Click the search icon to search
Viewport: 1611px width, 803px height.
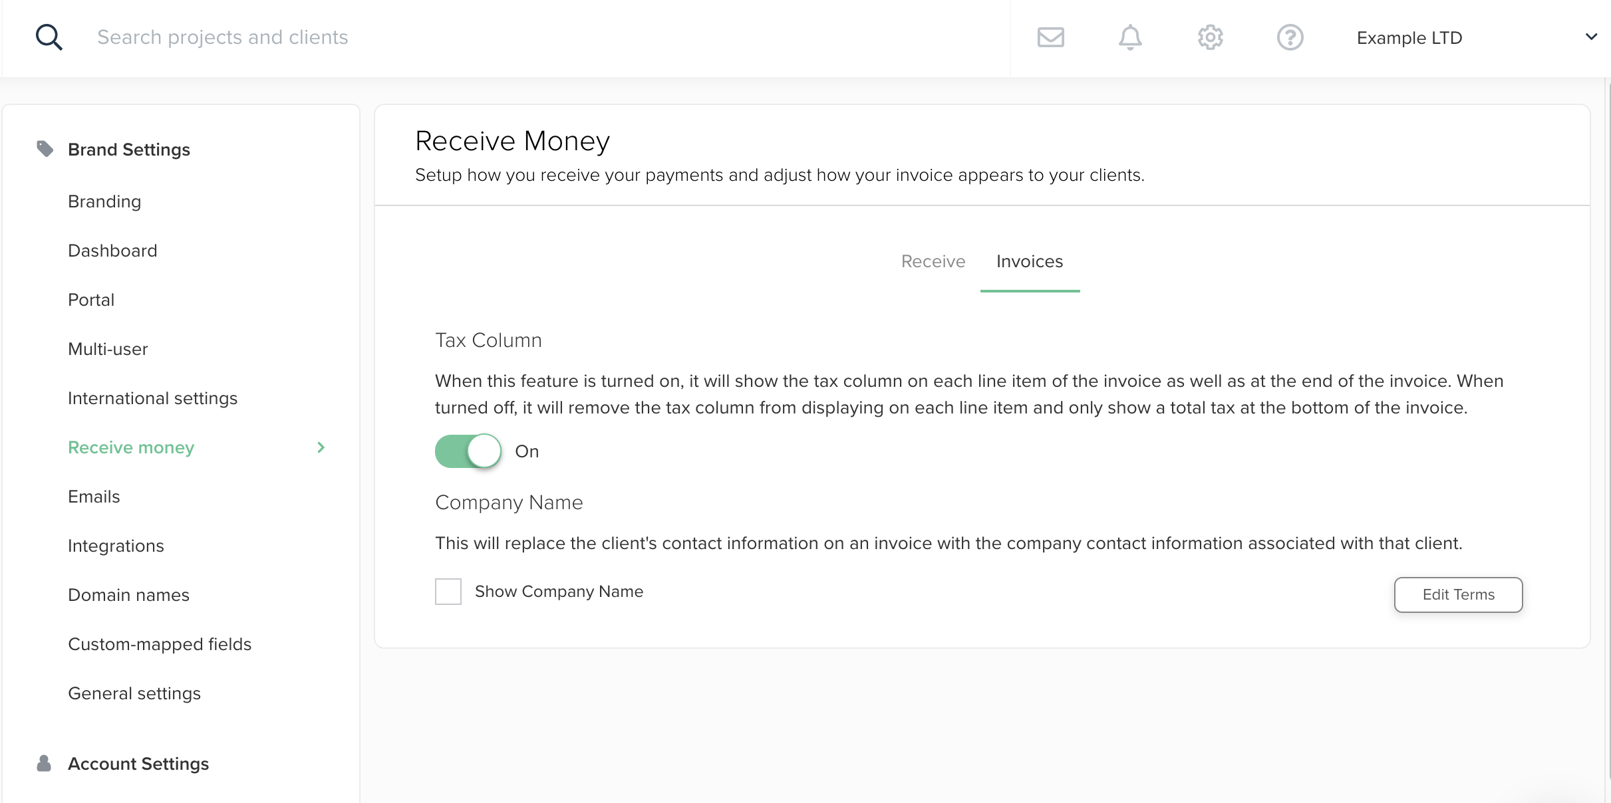(49, 38)
